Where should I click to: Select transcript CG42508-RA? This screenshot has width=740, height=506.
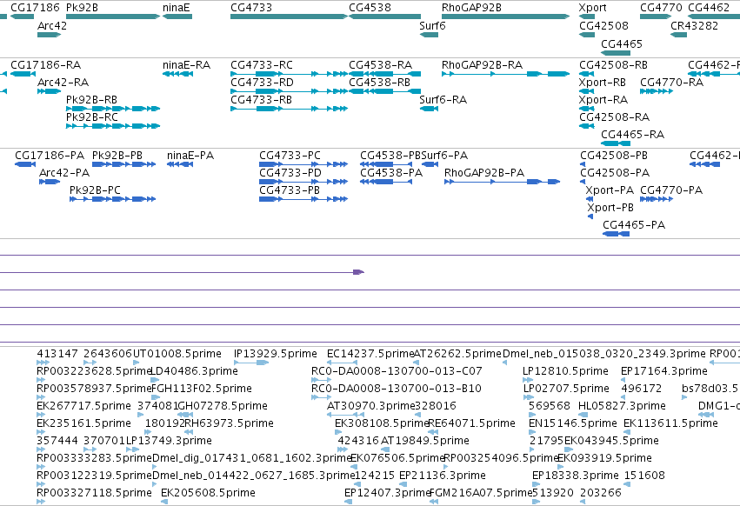[x=614, y=117]
